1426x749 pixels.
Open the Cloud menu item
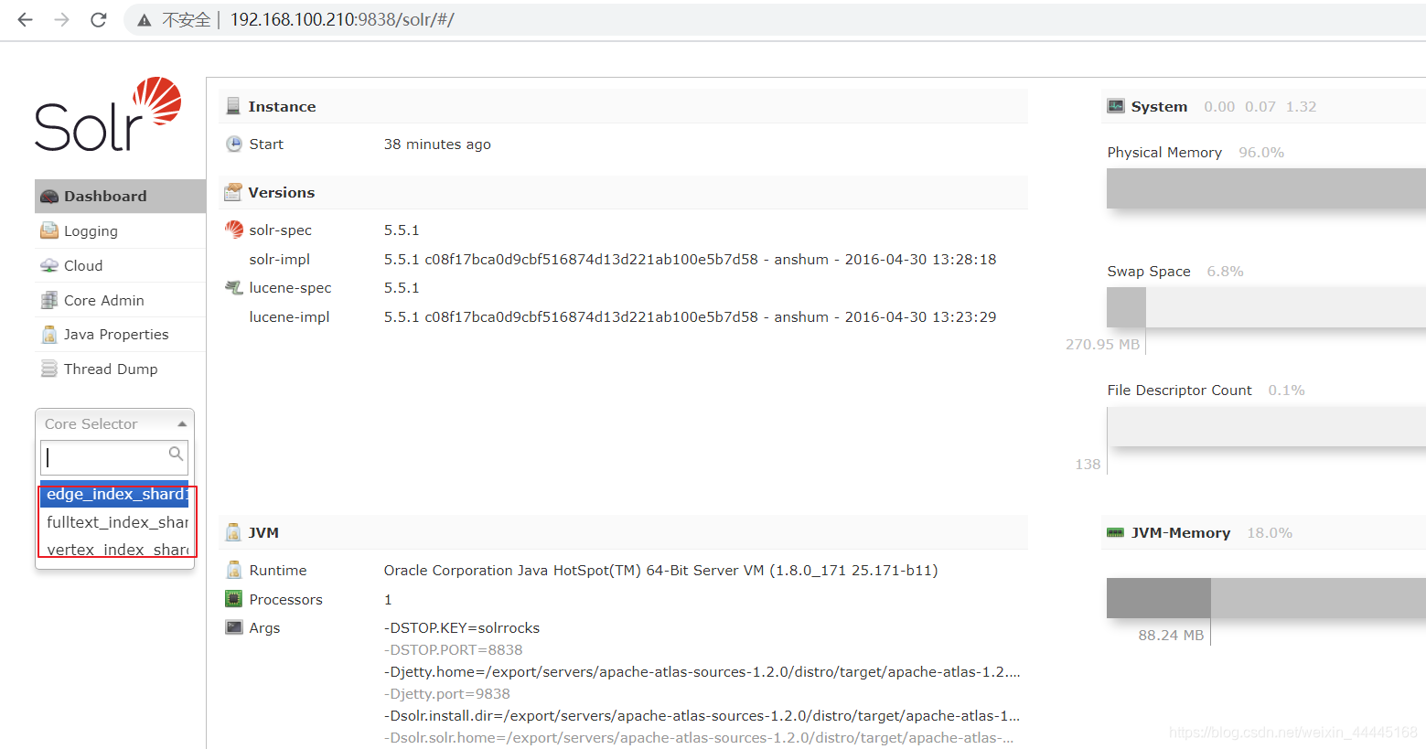(x=120, y=265)
